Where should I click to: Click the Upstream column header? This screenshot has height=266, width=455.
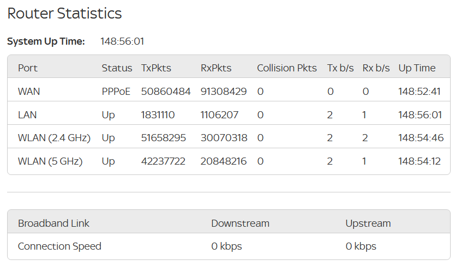coord(368,223)
